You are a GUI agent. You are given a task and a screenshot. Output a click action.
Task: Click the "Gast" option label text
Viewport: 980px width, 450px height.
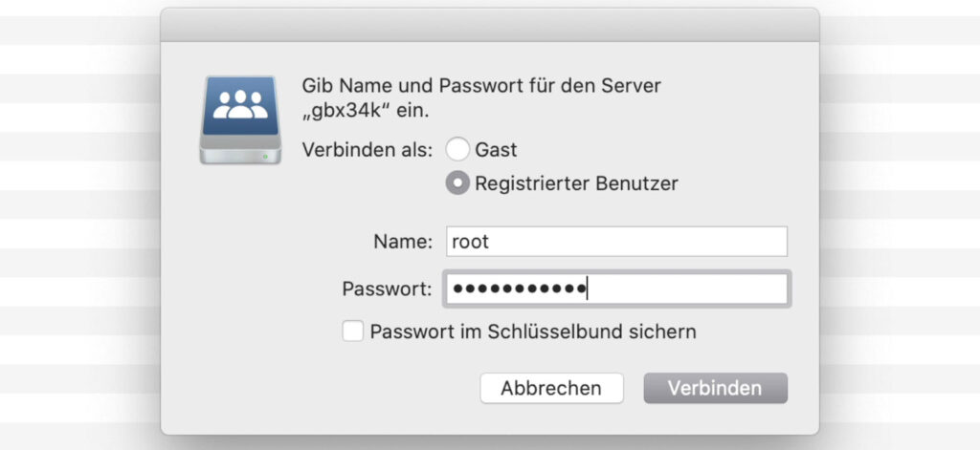coord(496,150)
